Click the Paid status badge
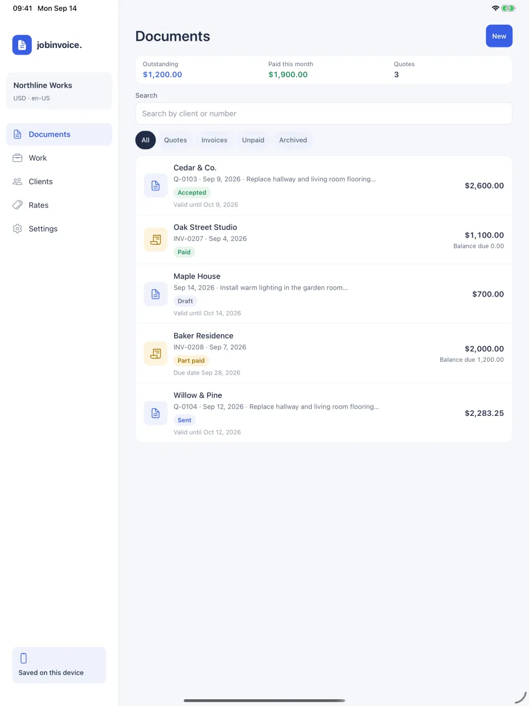This screenshot has width=529, height=706. tap(184, 252)
